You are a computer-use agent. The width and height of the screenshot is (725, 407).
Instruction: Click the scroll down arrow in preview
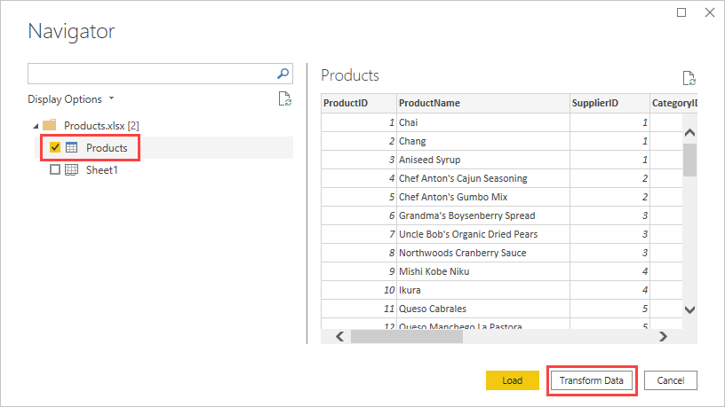[689, 309]
